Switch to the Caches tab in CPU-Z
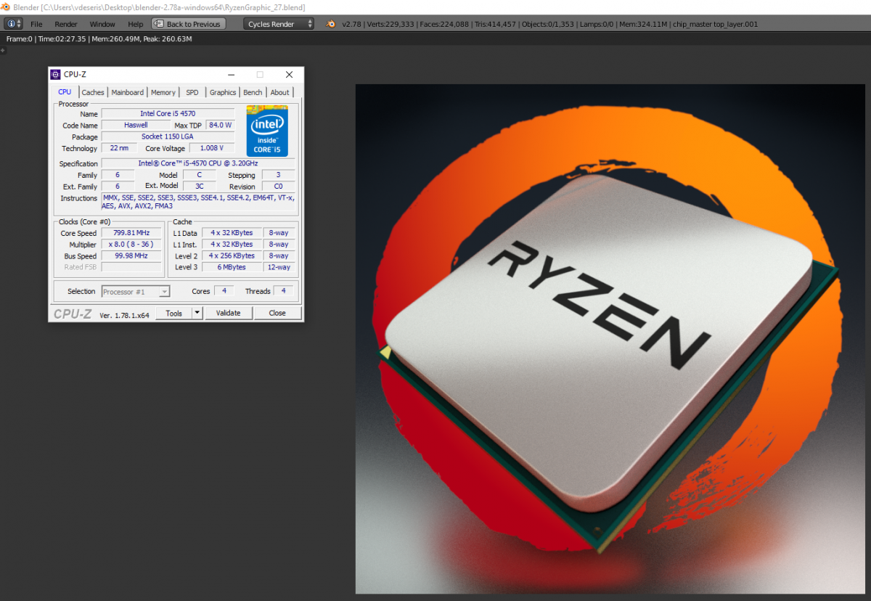Viewport: 871px width, 601px height. click(93, 92)
